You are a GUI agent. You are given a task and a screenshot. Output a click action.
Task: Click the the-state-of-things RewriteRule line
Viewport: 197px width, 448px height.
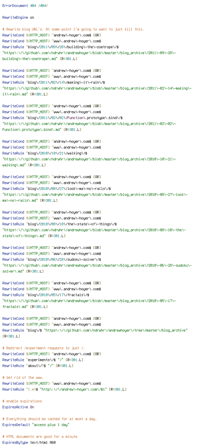(60, 224)
